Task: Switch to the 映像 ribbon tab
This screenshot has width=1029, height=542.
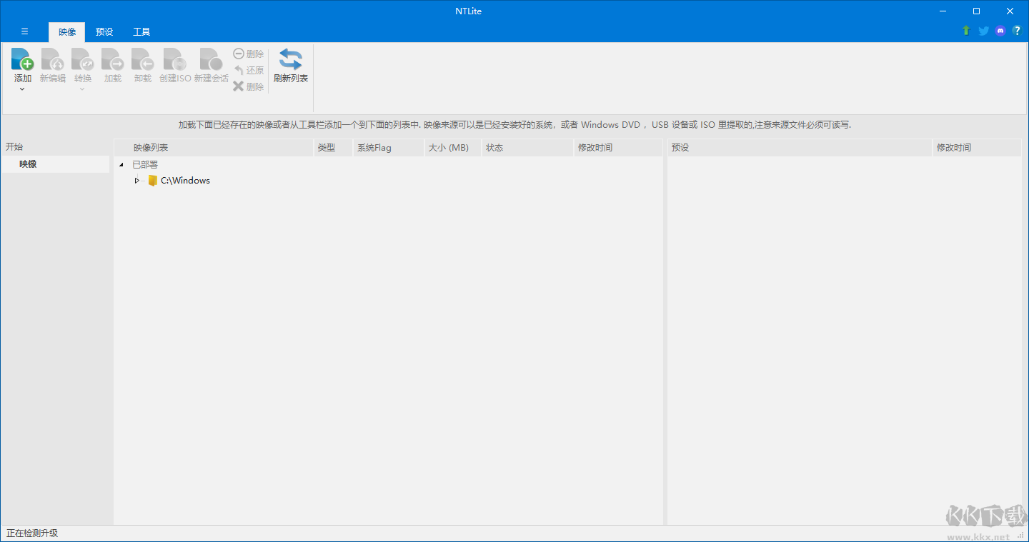Action: click(67, 32)
